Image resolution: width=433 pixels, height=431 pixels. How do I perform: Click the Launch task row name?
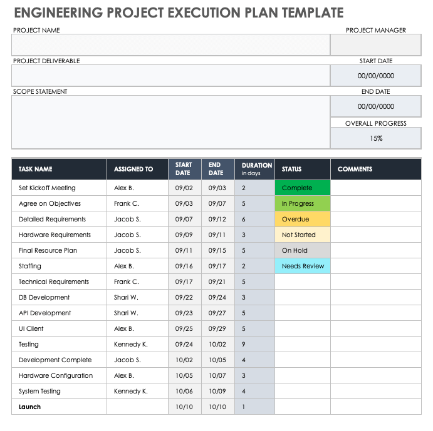point(59,407)
